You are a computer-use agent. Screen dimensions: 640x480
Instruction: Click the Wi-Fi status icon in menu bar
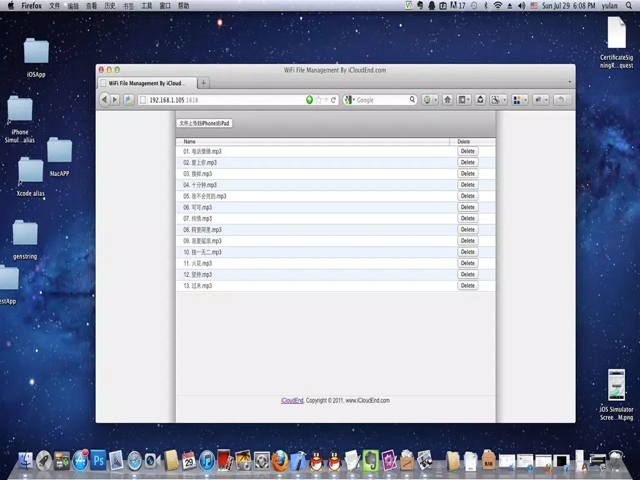(497, 6)
